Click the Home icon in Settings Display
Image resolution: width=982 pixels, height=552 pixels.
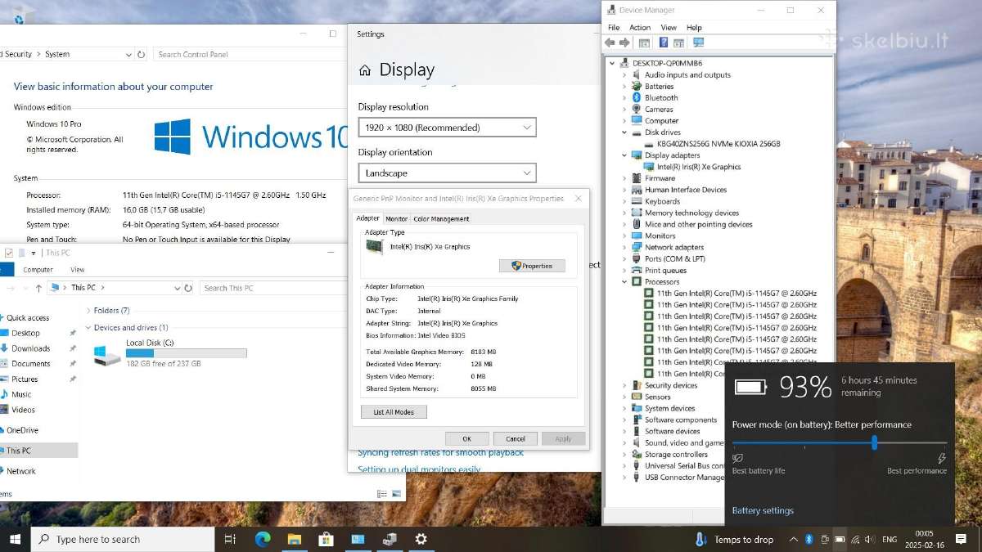[x=365, y=70]
